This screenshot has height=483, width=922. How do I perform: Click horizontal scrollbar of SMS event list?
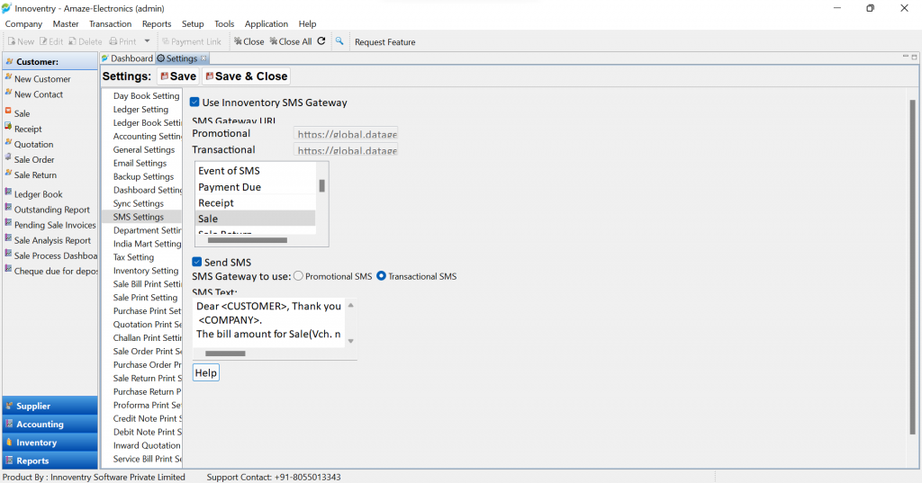248,240
